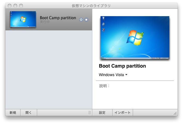Click the Boot Camp partition heading in detail pane
Image resolution: width=183 pixels, height=124 pixels.
[122, 66]
